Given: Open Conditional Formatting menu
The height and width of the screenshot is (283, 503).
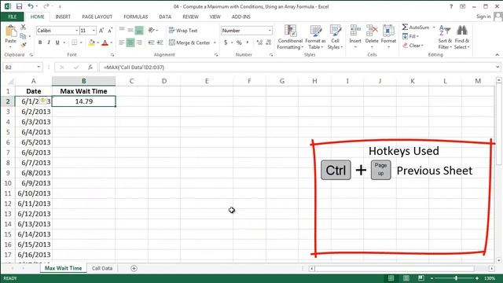Looking at the screenshot, I should 290,37.
